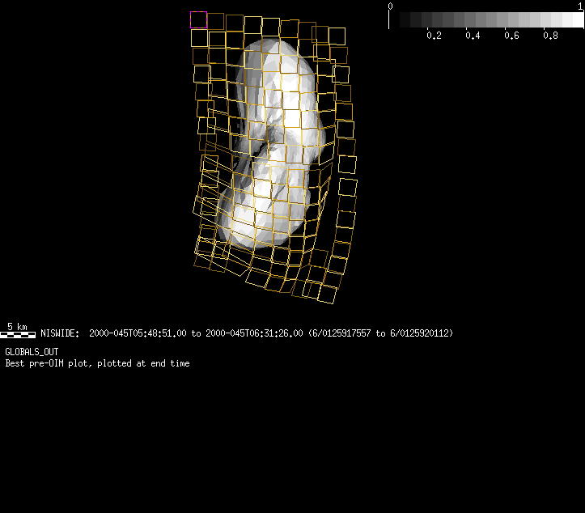Click the start time 2000-045T05:48:51.00
585x513 pixels.
[138, 333]
